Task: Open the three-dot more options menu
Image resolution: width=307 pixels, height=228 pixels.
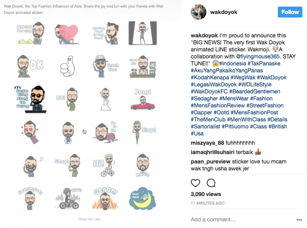Action: (299, 220)
